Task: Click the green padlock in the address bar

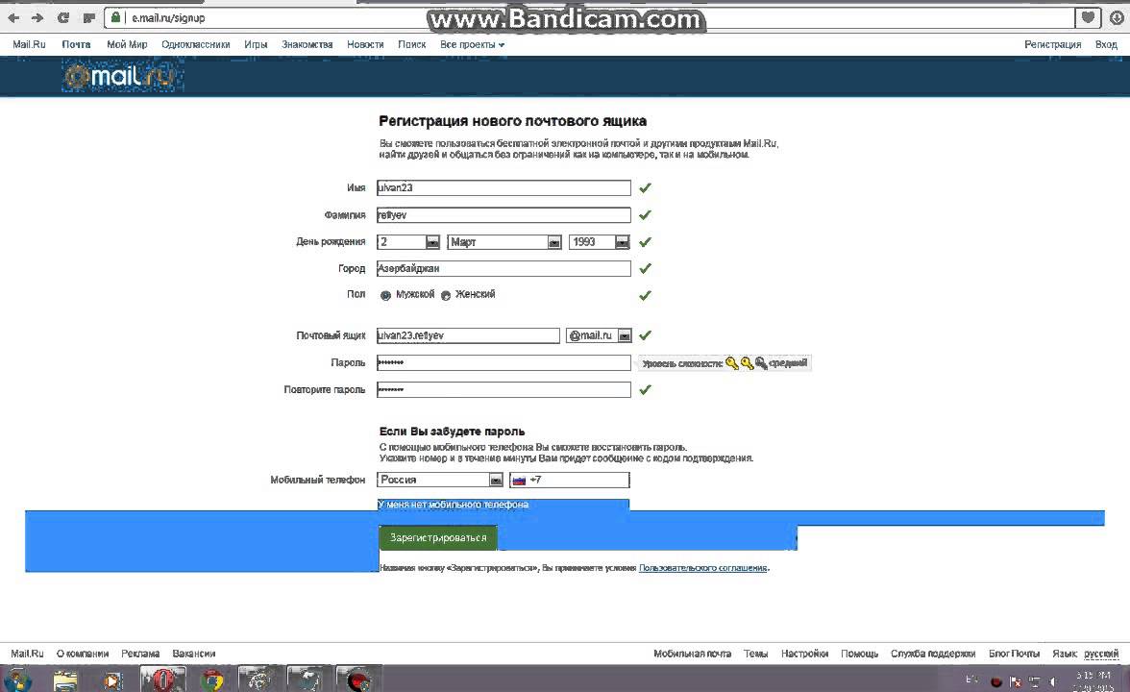Action: click(x=115, y=17)
